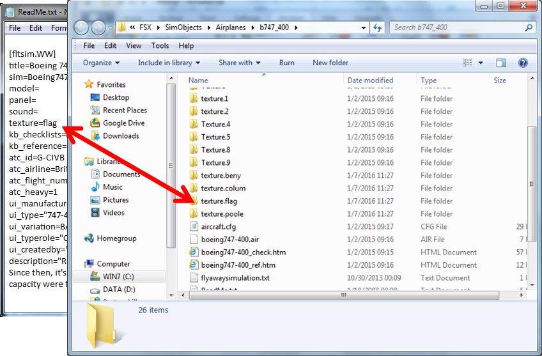The height and width of the screenshot is (356, 542).
Task: Open the Explorer File menu
Action: tap(89, 45)
